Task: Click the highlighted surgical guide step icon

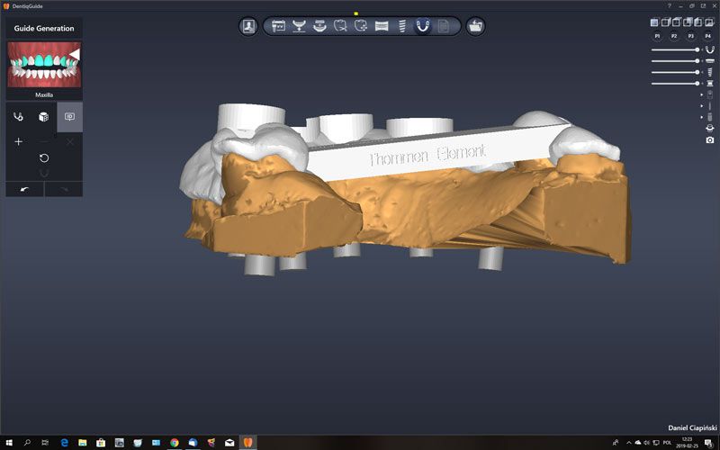Action: [x=423, y=26]
